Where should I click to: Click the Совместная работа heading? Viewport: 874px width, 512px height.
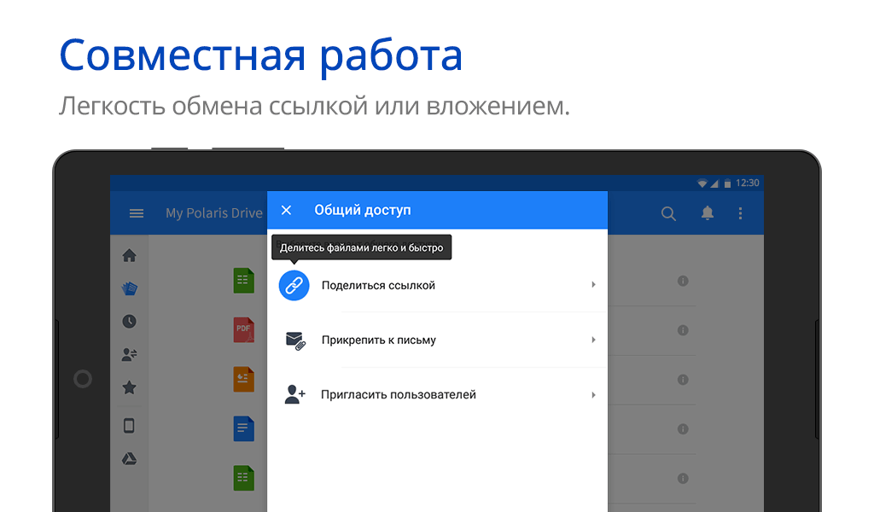261,55
